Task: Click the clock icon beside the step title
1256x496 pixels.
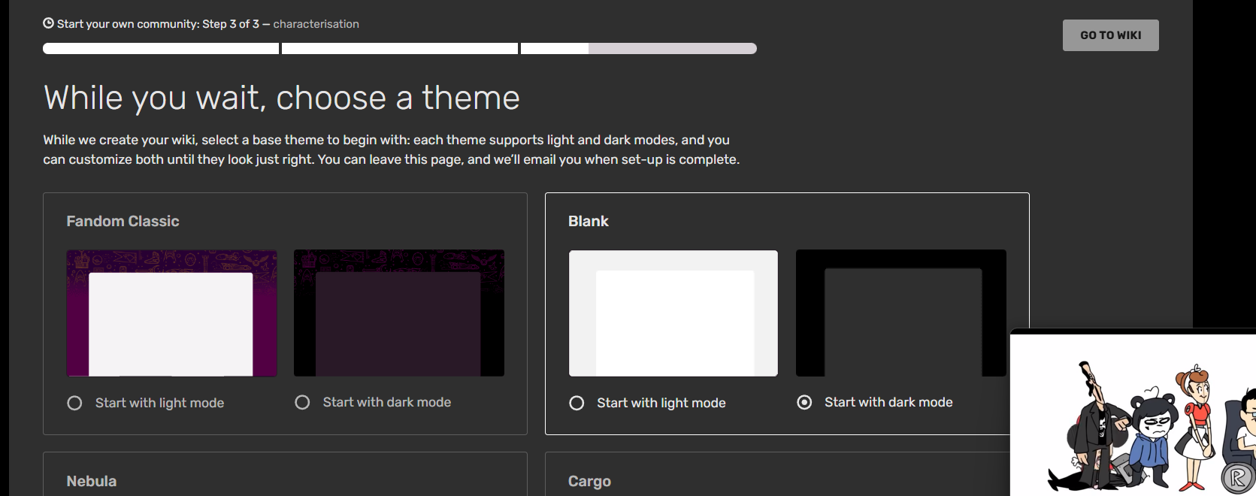Action: tap(48, 23)
